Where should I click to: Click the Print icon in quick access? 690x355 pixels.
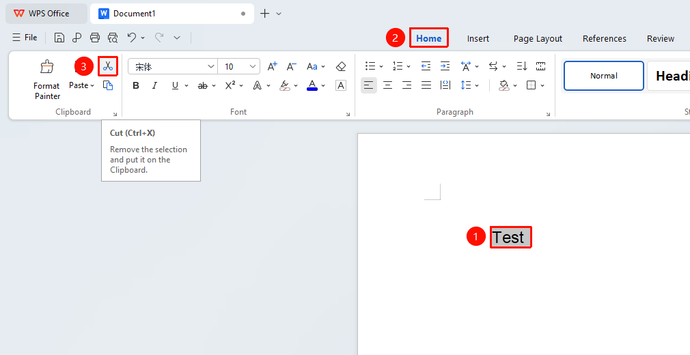click(94, 38)
